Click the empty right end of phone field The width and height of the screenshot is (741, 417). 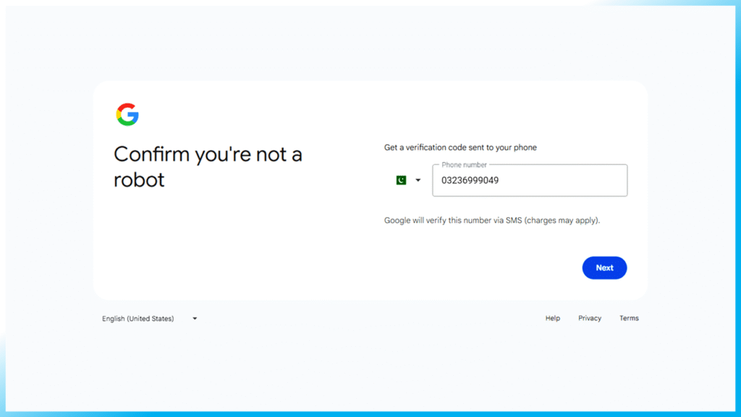coord(593,181)
